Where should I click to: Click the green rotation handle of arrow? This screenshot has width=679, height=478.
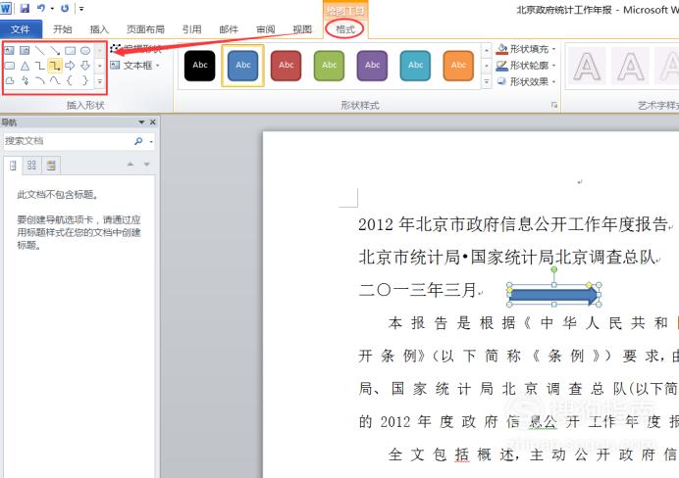[553, 269]
